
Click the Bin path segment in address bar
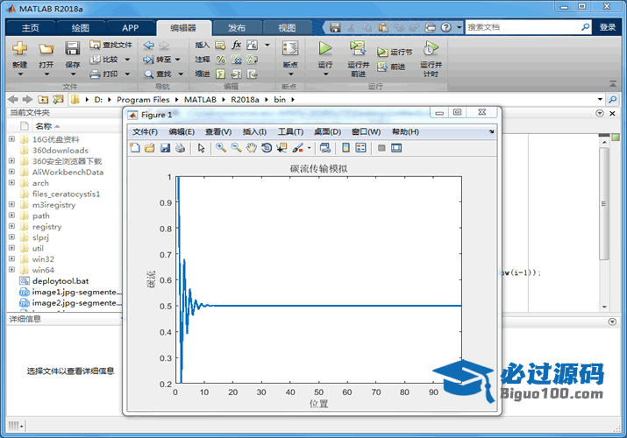click(280, 99)
